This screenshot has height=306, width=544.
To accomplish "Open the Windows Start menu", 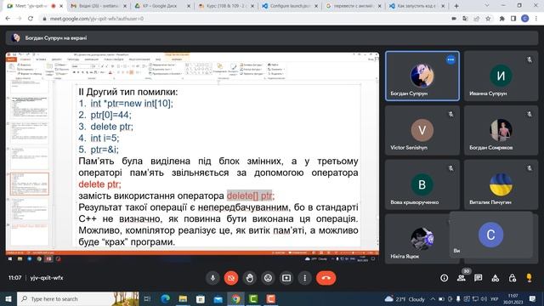I will tap(8, 298).
